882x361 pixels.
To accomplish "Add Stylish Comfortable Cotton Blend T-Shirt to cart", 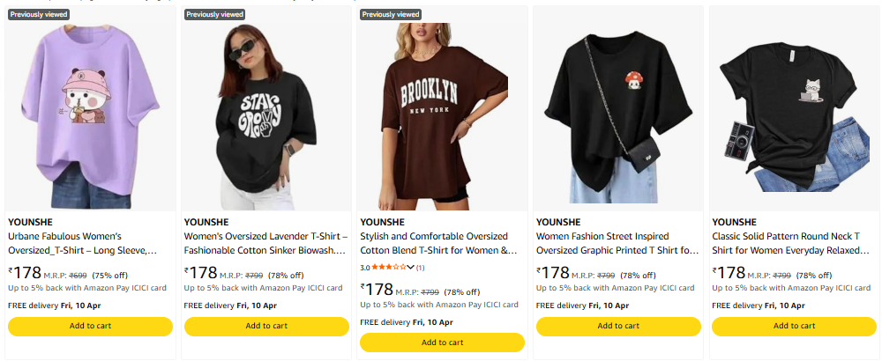I will pos(442,342).
